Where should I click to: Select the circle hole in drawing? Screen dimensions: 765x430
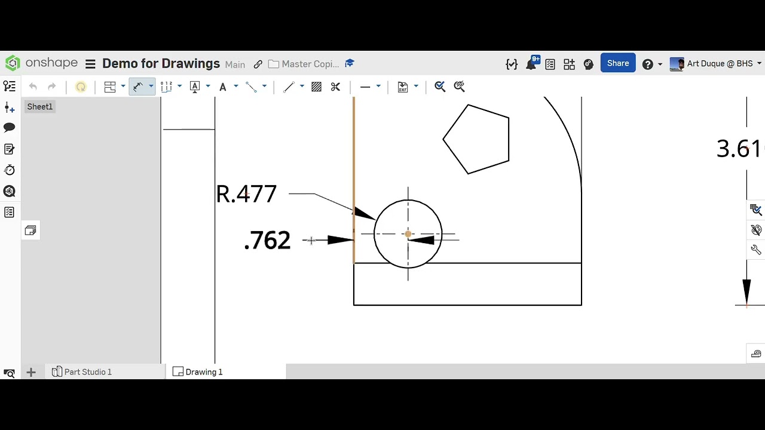pos(408,234)
